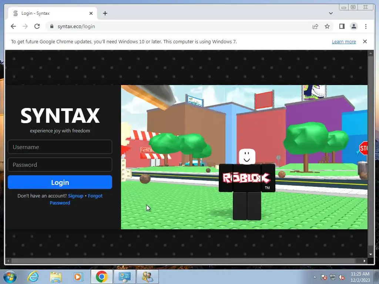Open Windows Media Player from taskbar
Image resolution: width=379 pixels, height=284 pixels.
point(78,277)
